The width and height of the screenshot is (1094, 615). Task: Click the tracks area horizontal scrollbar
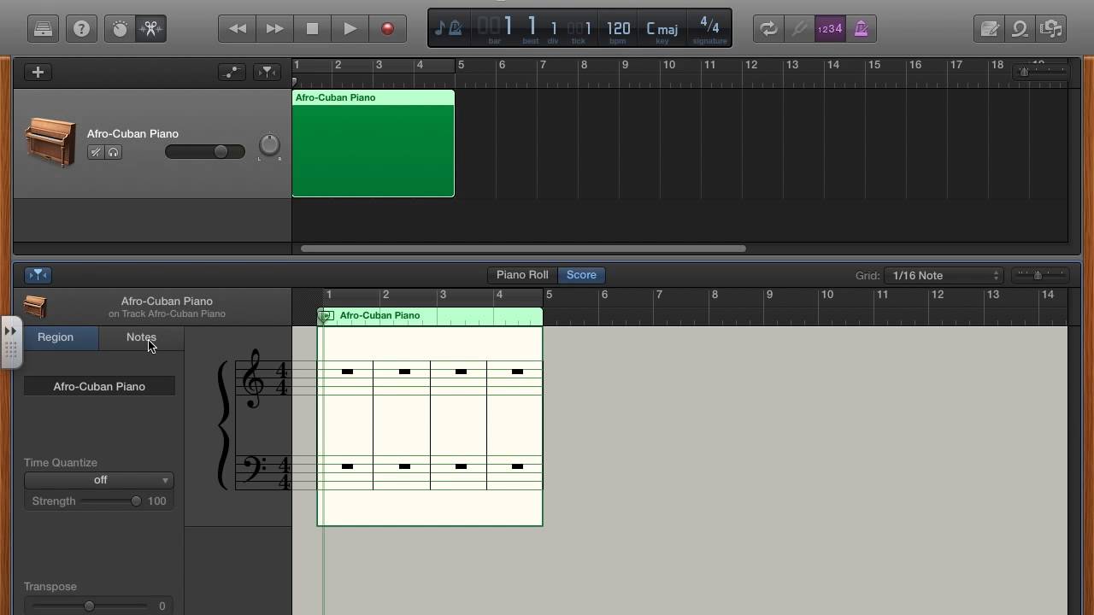[523, 249]
